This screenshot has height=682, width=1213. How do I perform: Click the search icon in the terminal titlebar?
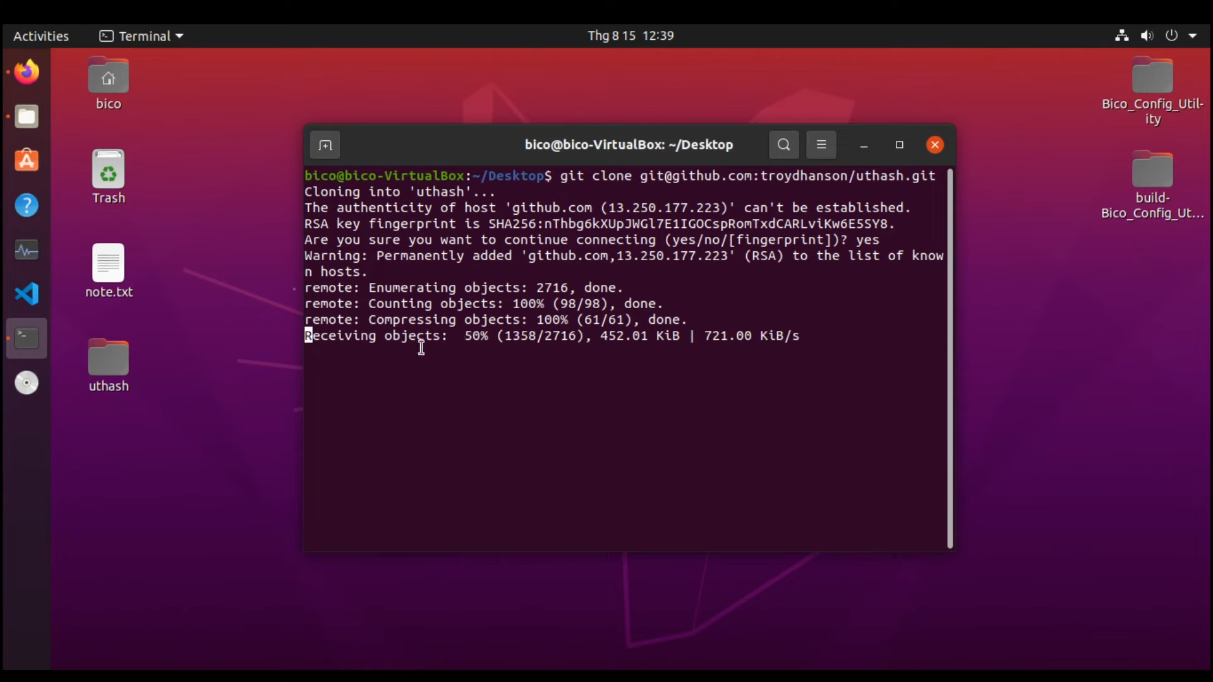(783, 145)
